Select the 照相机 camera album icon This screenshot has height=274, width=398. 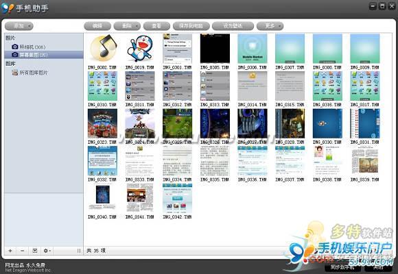point(15,47)
